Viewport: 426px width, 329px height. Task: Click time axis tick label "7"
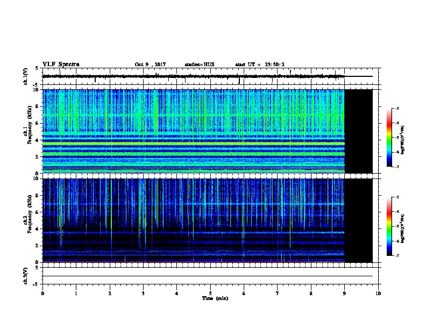(x=278, y=294)
